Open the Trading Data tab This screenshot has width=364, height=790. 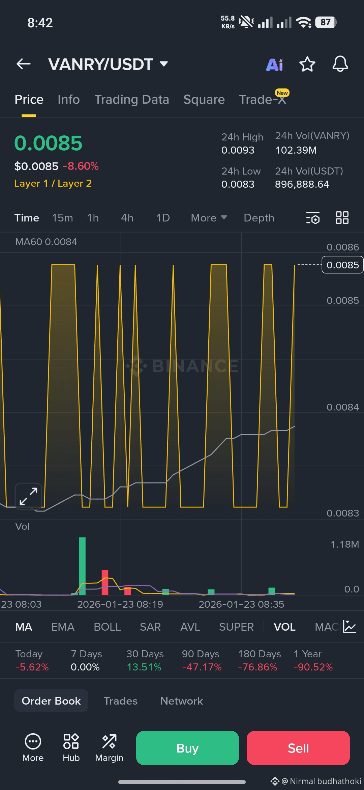(x=132, y=100)
